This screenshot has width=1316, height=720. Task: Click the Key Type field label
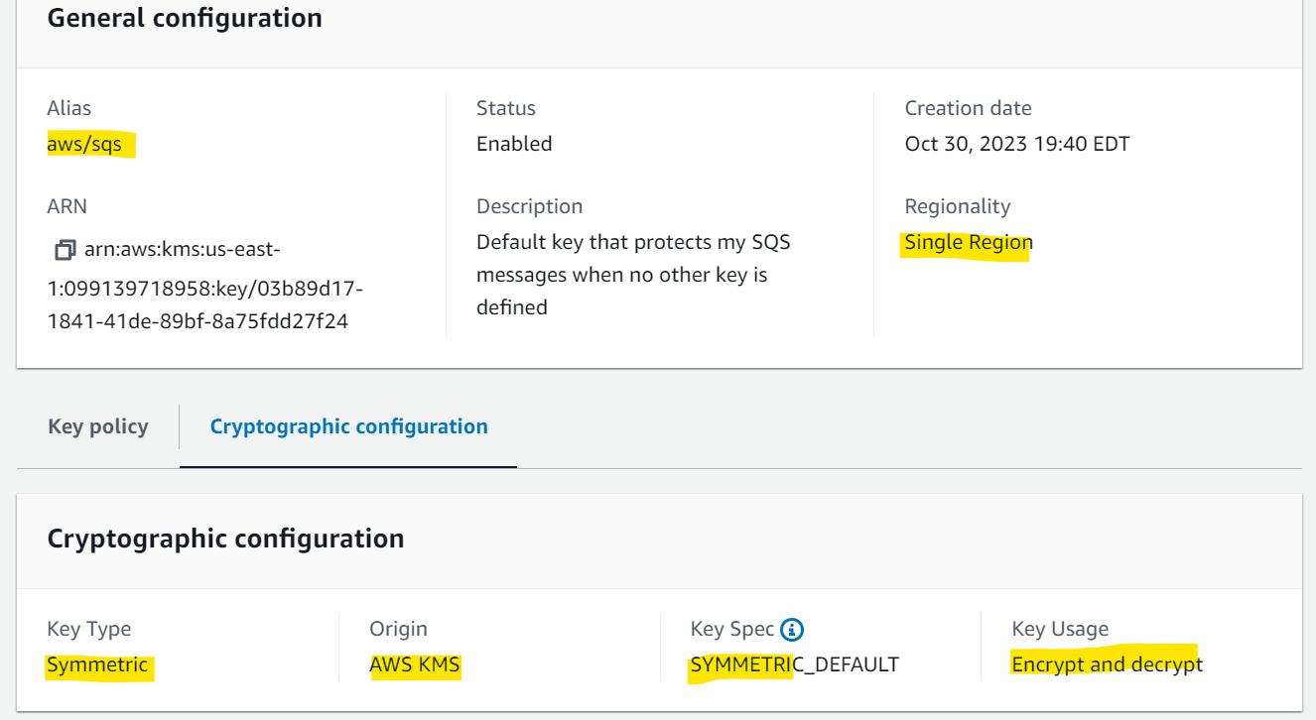tap(89, 629)
